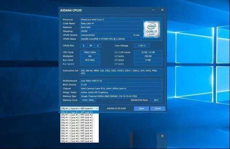Image resolution: width=230 pixels, height=149 pixels.
Task: Click the Active (Intel HD Graphics) value
Action: [x=121, y=92]
